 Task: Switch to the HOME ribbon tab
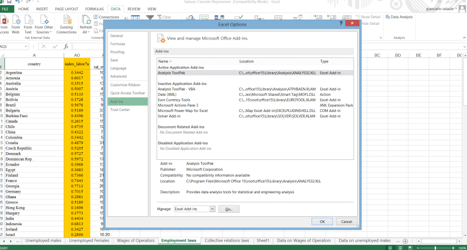pos(24,9)
